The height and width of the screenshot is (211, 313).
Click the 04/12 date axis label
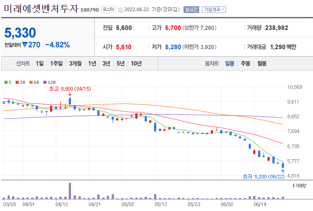(x=62, y=204)
